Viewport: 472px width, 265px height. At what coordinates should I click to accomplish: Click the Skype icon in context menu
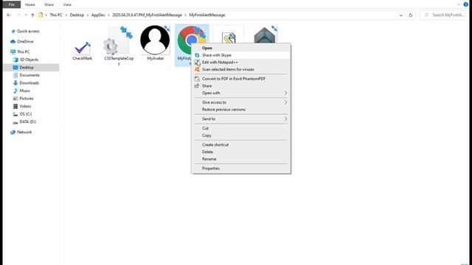point(197,55)
